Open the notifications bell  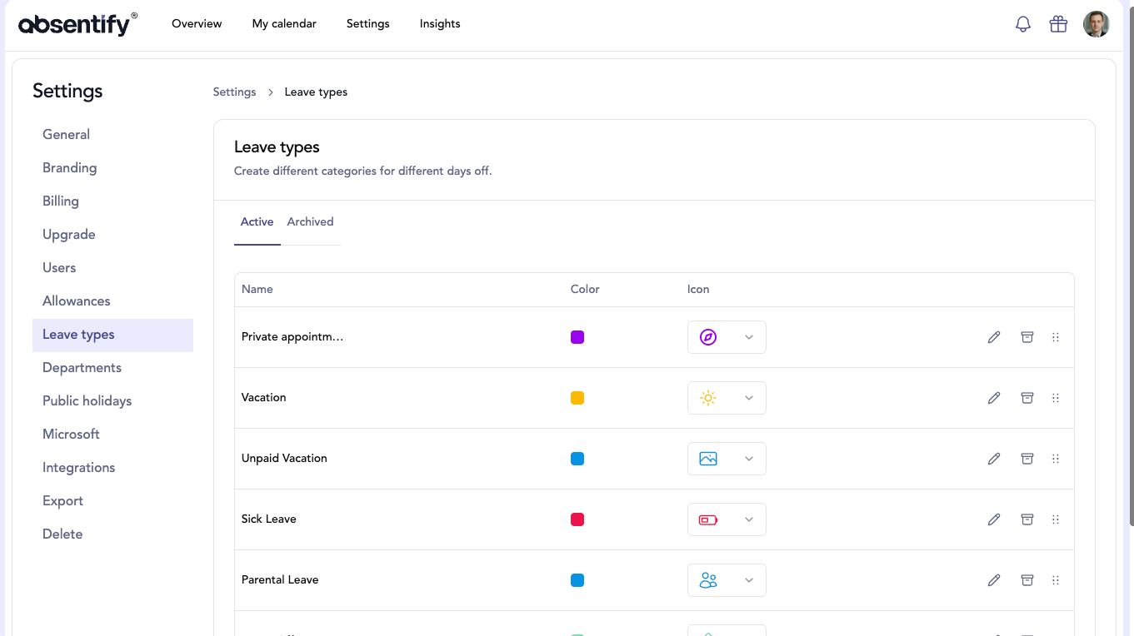(1023, 24)
